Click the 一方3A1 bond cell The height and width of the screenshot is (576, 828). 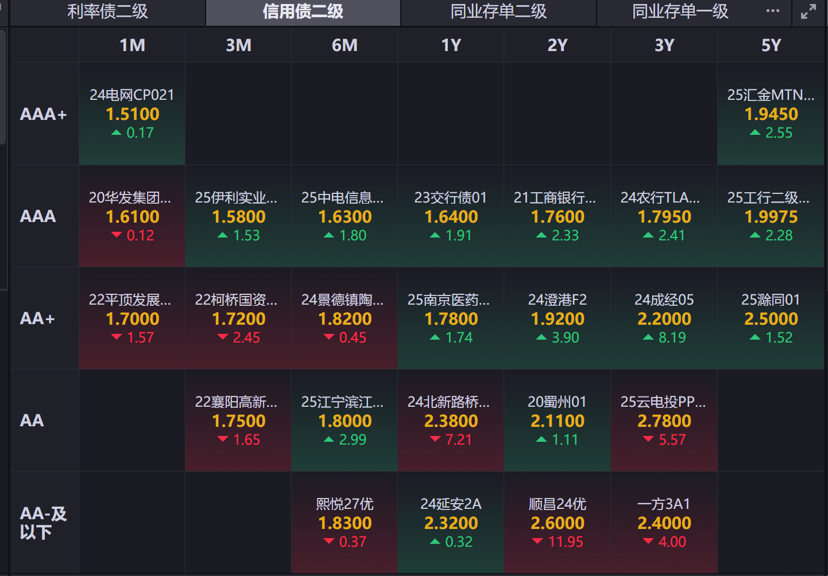[664, 523]
